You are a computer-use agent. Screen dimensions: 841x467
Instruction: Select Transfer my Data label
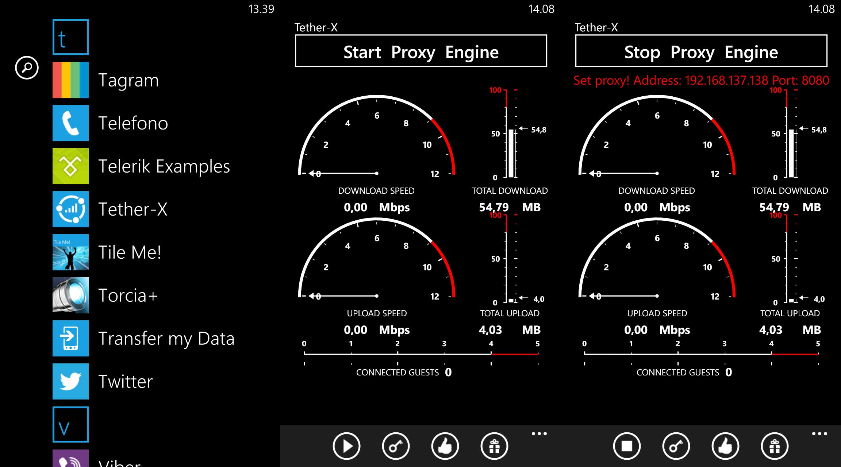click(166, 339)
